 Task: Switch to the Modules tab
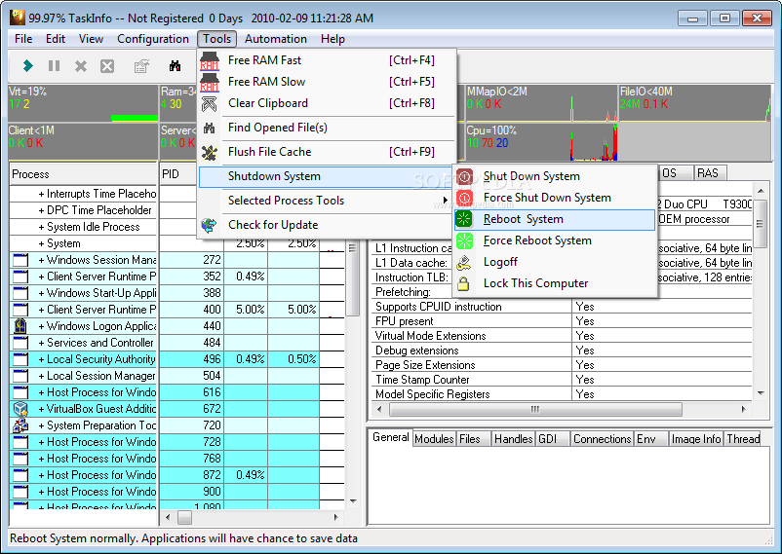pyautogui.click(x=434, y=439)
